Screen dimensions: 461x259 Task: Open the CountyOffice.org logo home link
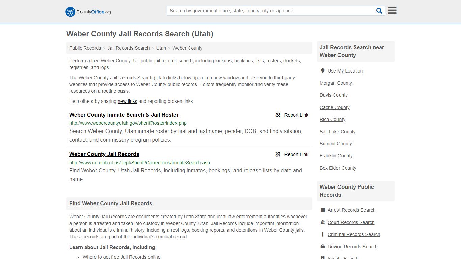click(88, 12)
